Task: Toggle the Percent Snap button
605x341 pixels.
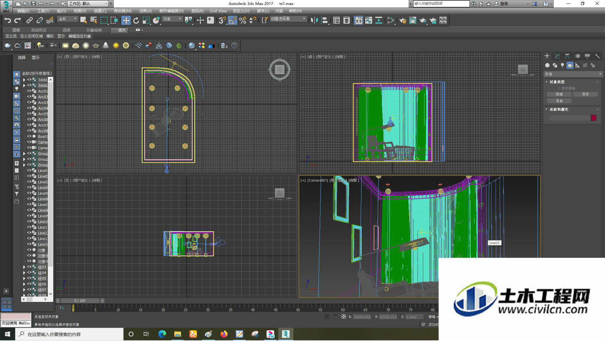Action: 243,20
